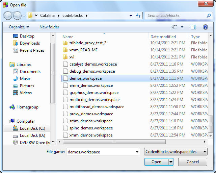Sort by the Date modified column header
This screenshot has width=216, height=173.
click(x=163, y=37)
